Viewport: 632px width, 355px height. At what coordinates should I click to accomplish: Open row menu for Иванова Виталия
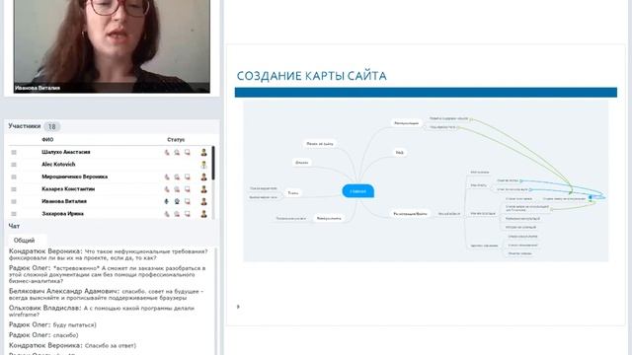click(x=14, y=201)
